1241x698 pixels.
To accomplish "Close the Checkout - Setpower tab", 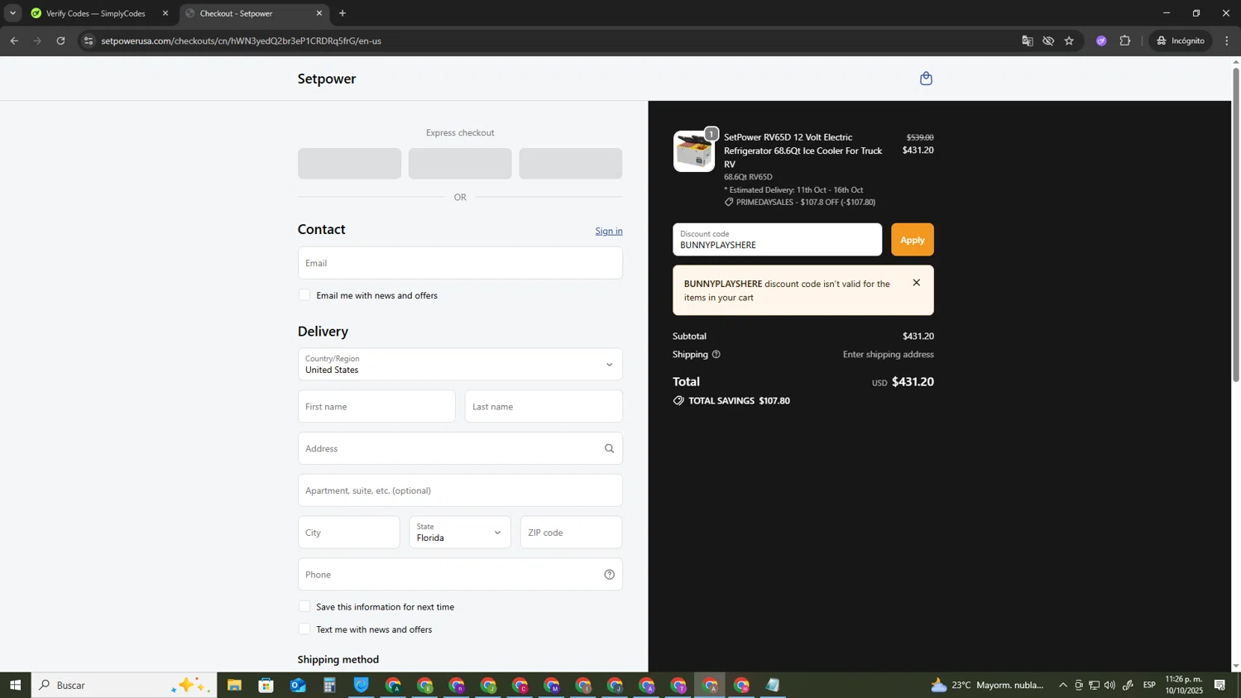I will tap(319, 13).
